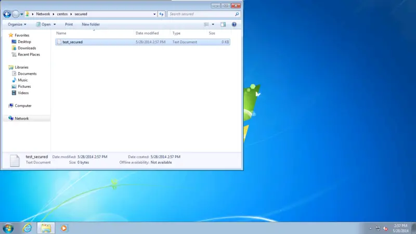Open the Windows Start button
This screenshot has width=416, height=234.
(x=8, y=228)
